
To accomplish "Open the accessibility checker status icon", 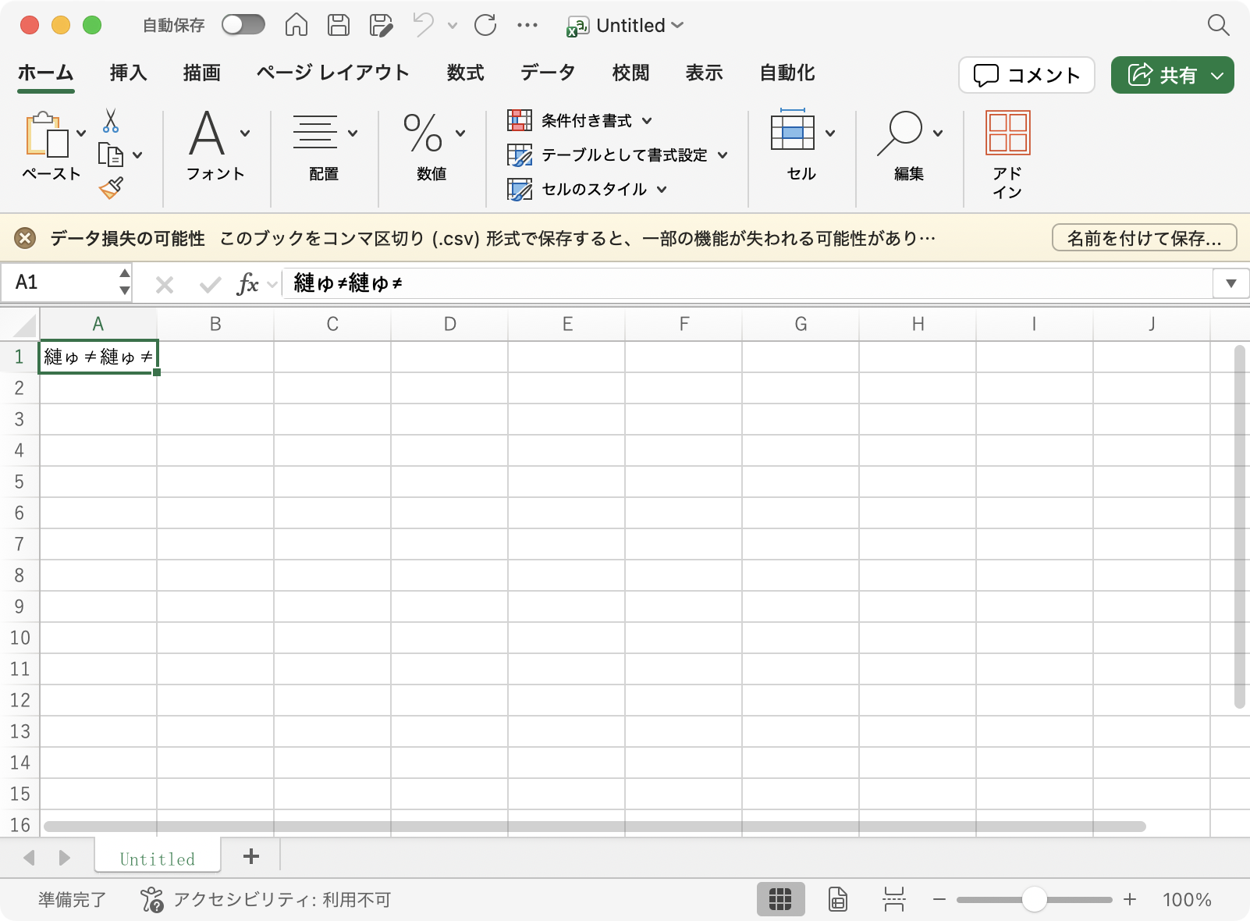I will tap(151, 900).
